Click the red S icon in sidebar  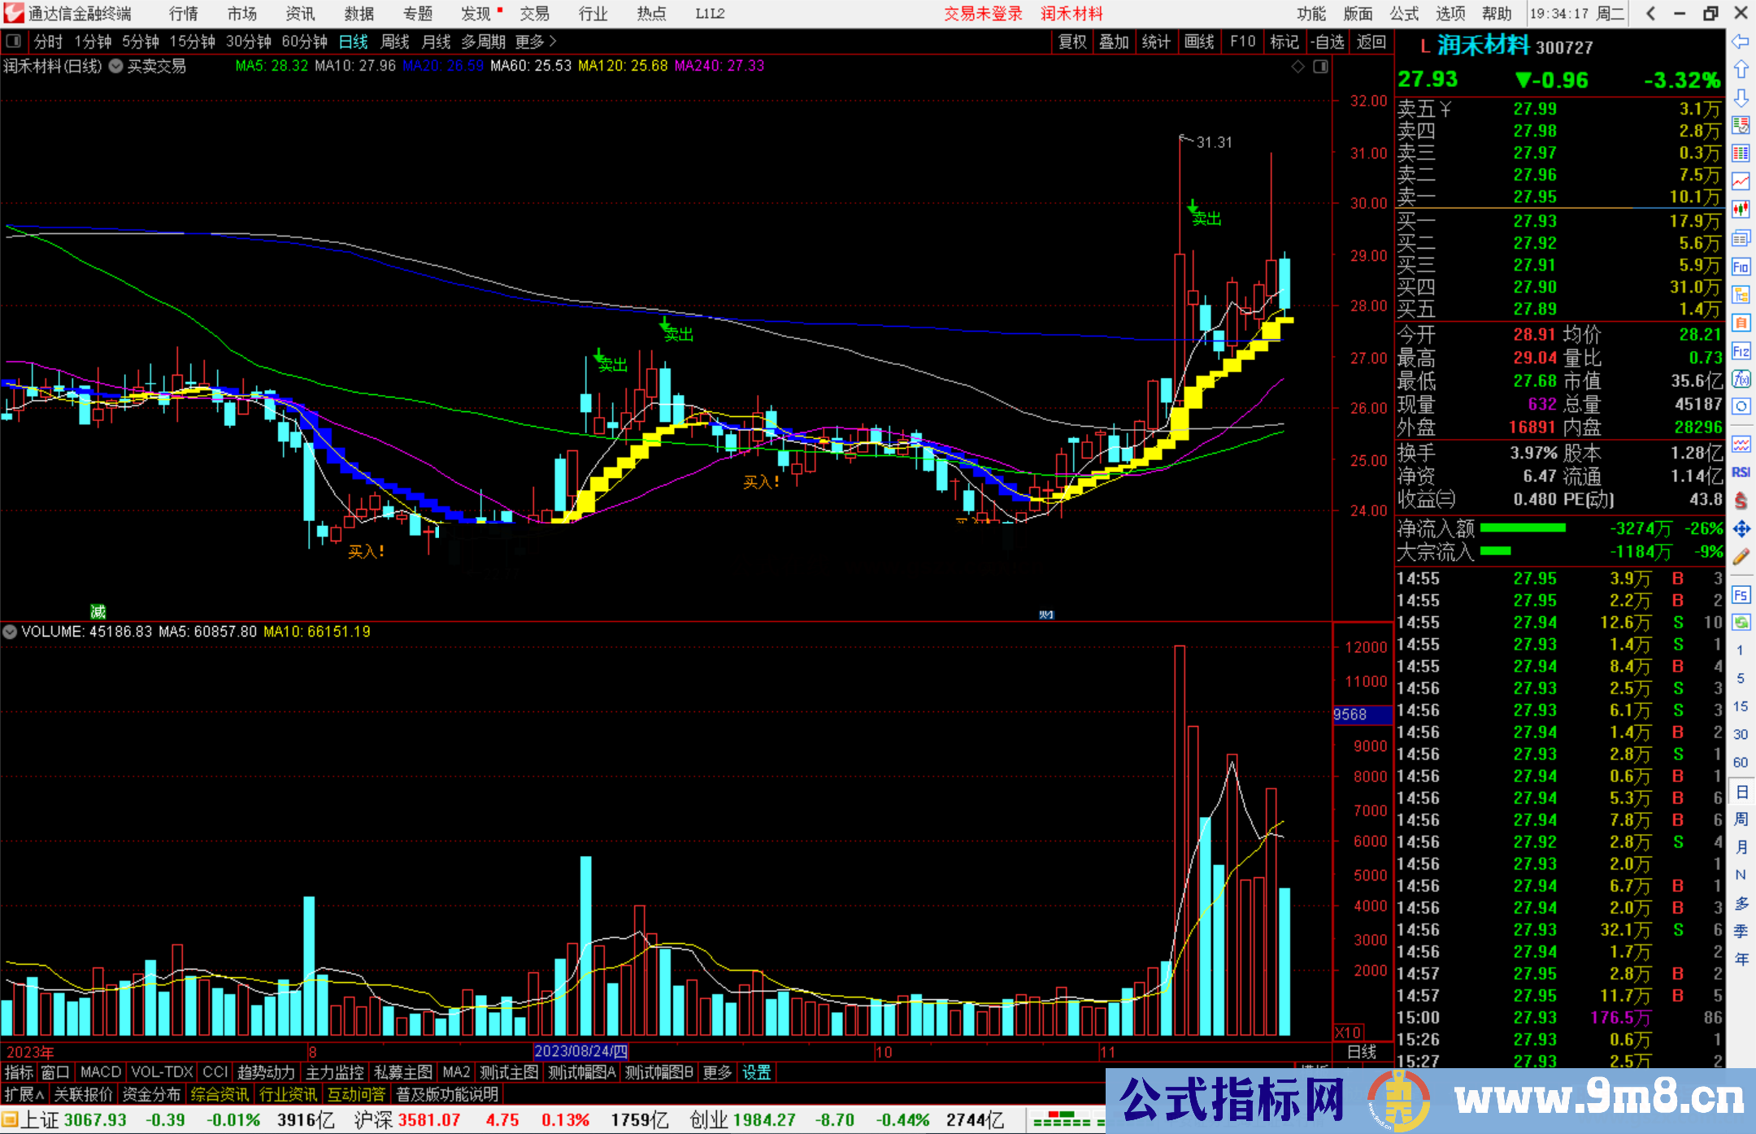pos(1741,501)
